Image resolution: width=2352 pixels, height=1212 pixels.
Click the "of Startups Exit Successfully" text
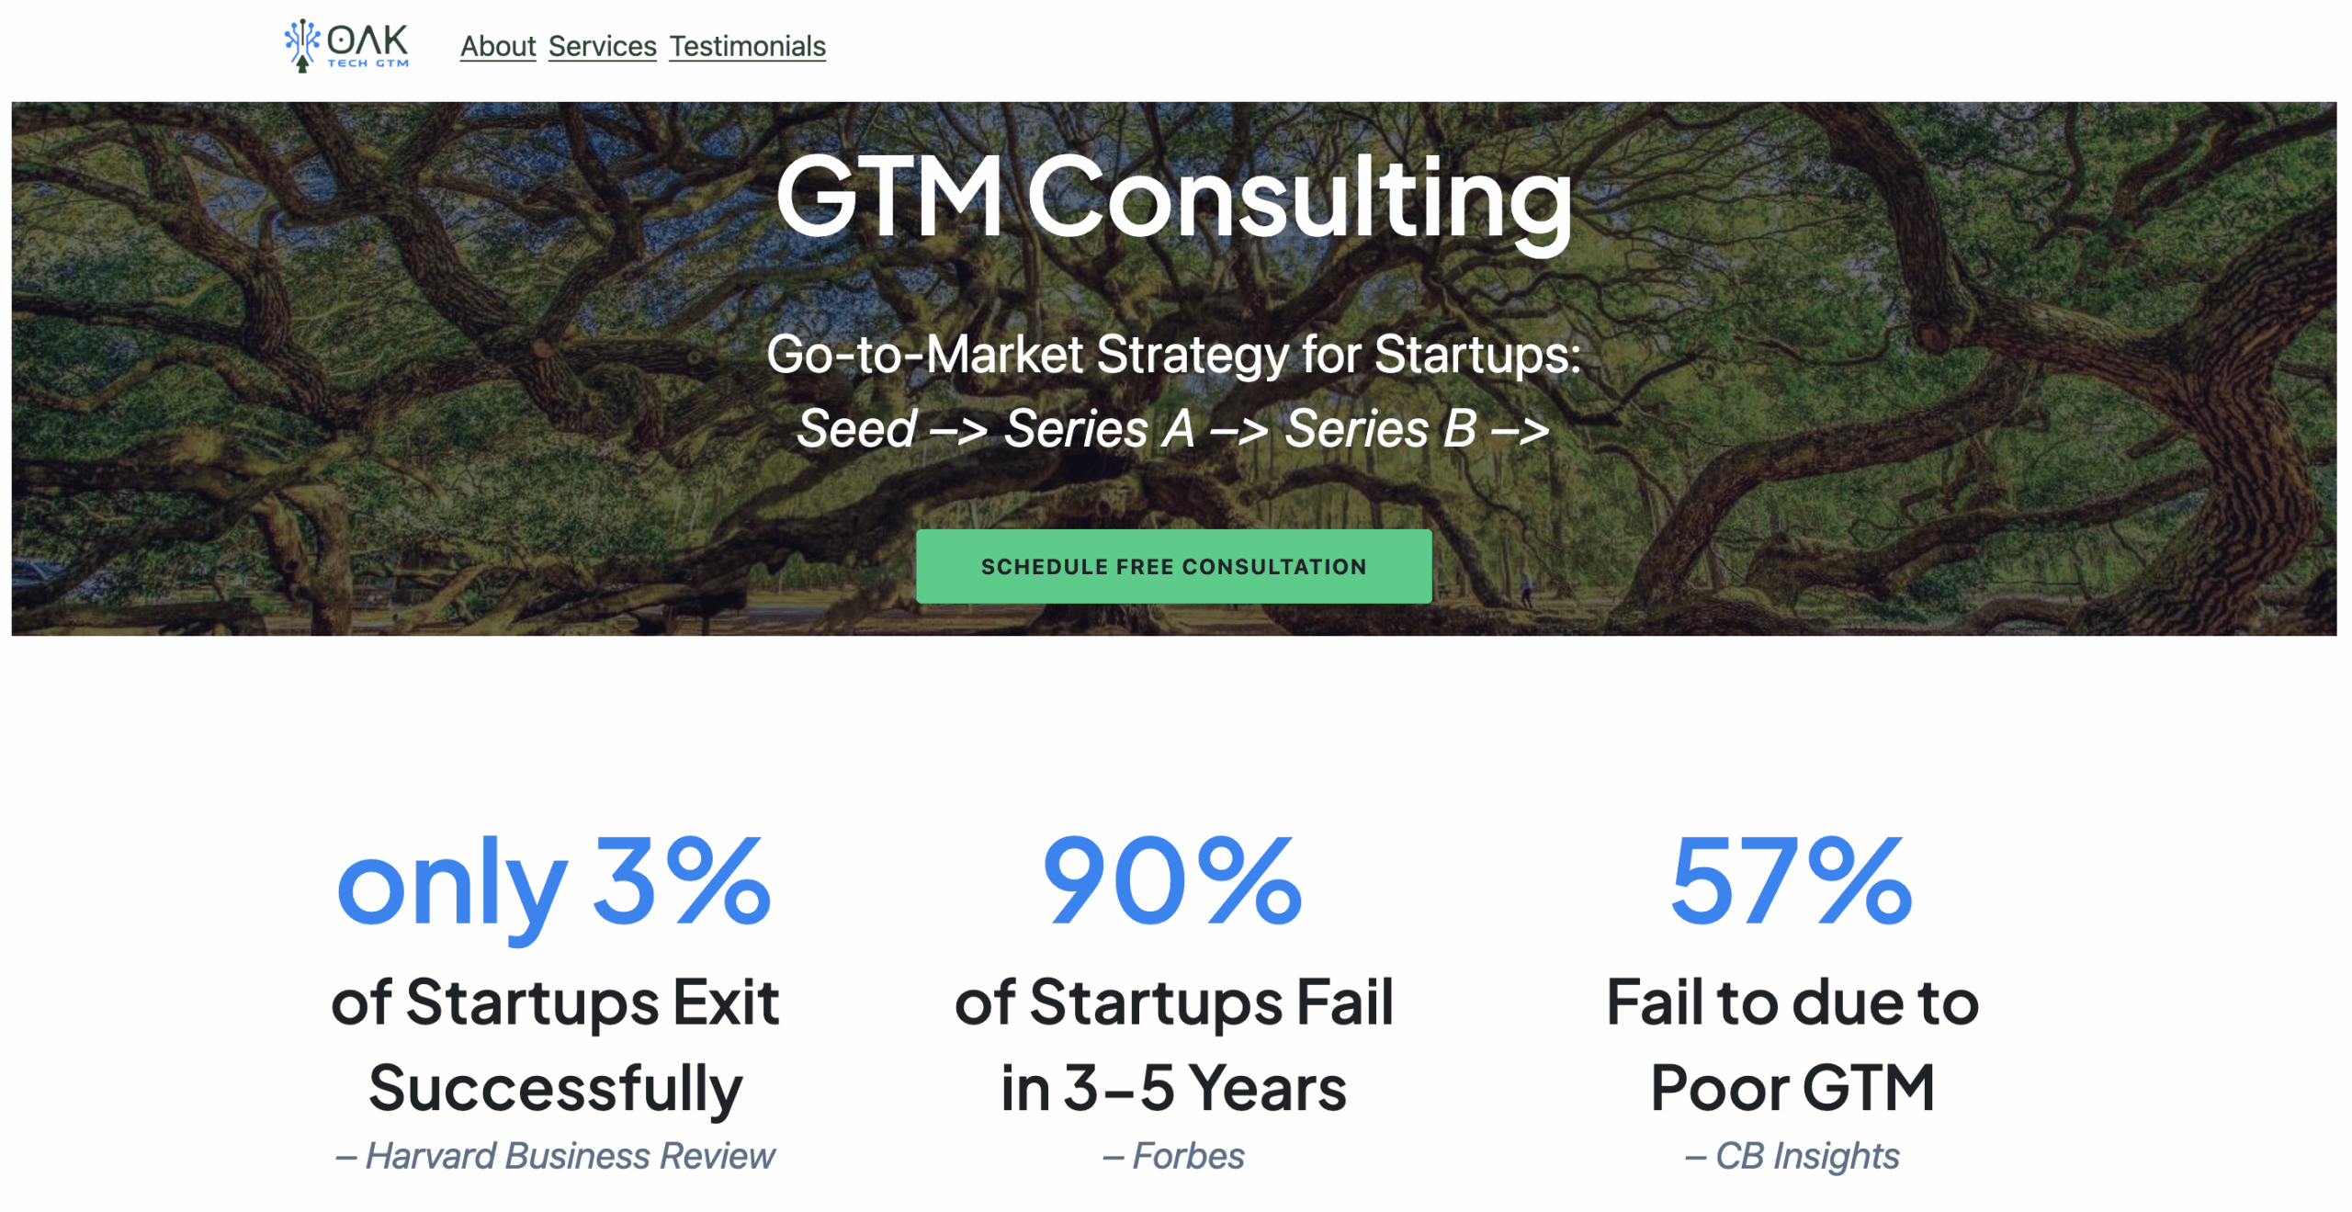coord(555,1045)
